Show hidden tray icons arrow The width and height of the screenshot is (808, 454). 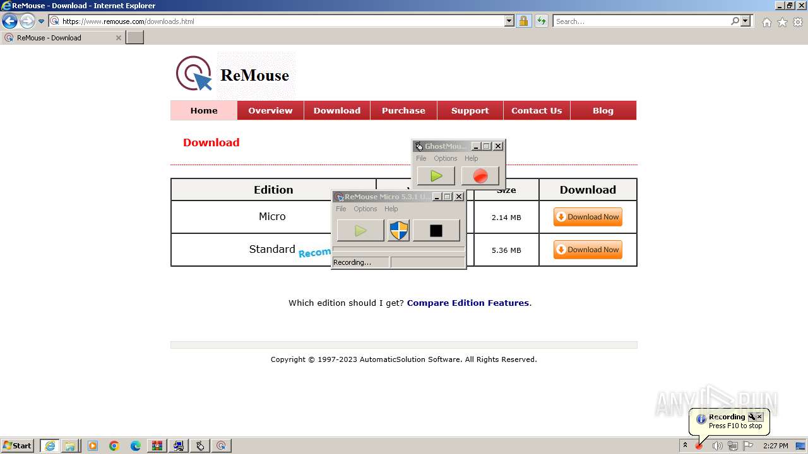point(685,446)
